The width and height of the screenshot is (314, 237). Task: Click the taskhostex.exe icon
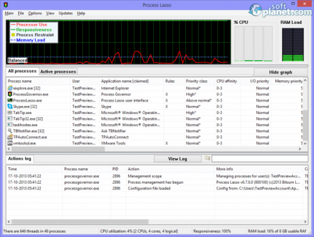[x=10, y=125]
